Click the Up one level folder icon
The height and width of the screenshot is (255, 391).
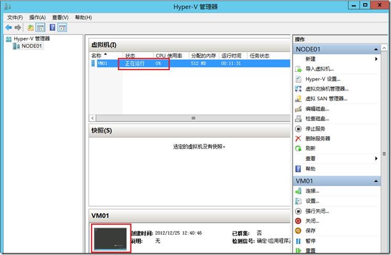(30, 27)
